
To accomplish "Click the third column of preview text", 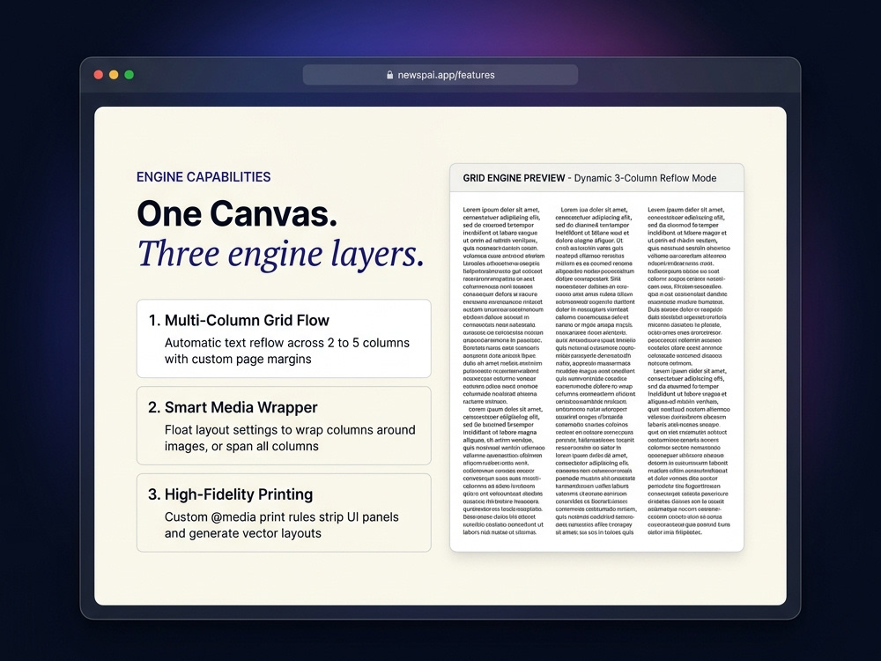I will [x=689, y=371].
